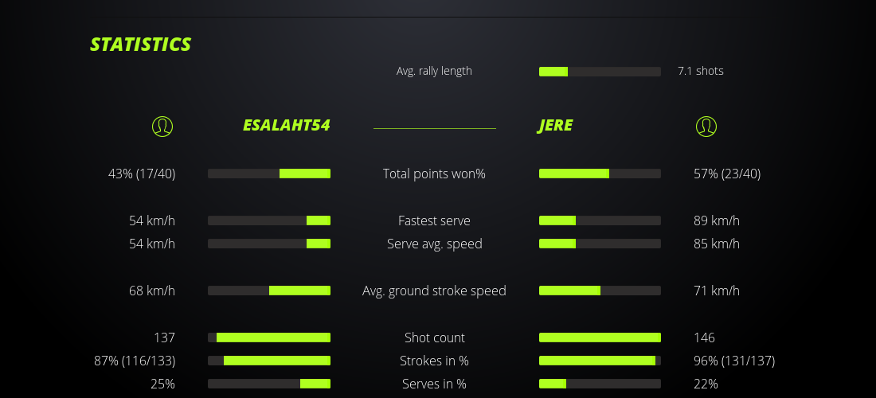The height and width of the screenshot is (398, 876).
Task: Click the STATISTICS heading
Action: tap(141, 45)
